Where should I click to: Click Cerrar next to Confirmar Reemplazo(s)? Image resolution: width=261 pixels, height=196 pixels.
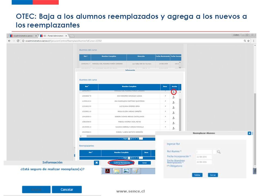[x=144, y=163]
